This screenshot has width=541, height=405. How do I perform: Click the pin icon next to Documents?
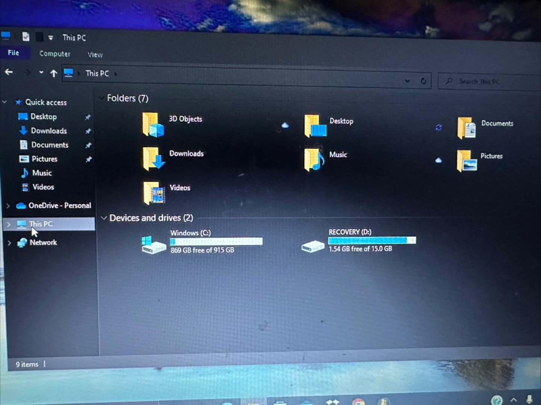(x=88, y=145)
